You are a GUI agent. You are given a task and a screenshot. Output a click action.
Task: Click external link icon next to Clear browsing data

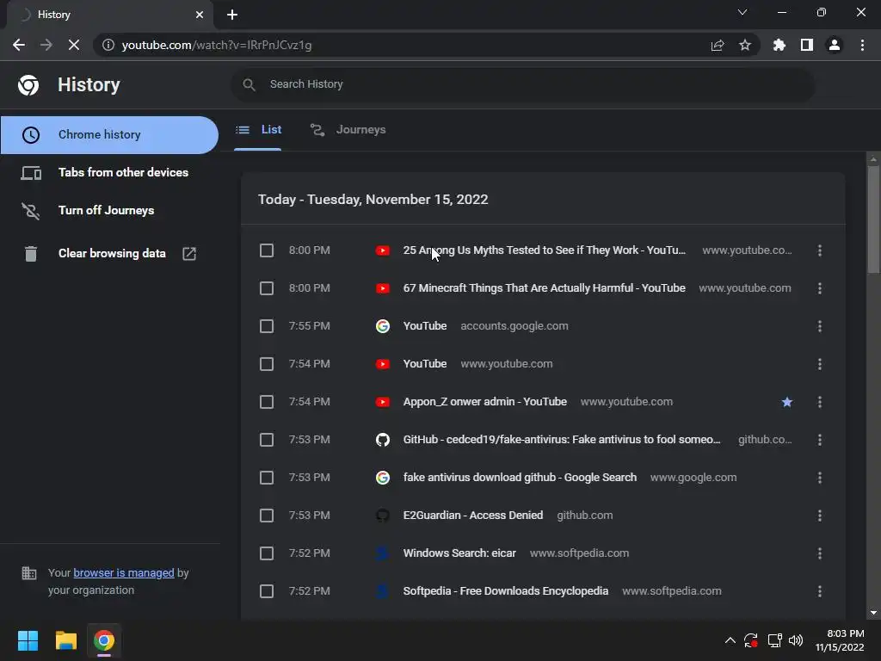tap(189, 254)
